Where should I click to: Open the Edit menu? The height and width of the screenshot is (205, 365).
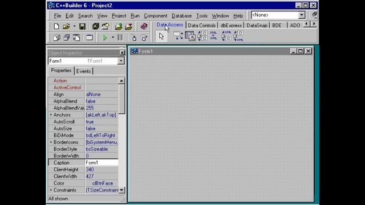[x=70, y=16]
